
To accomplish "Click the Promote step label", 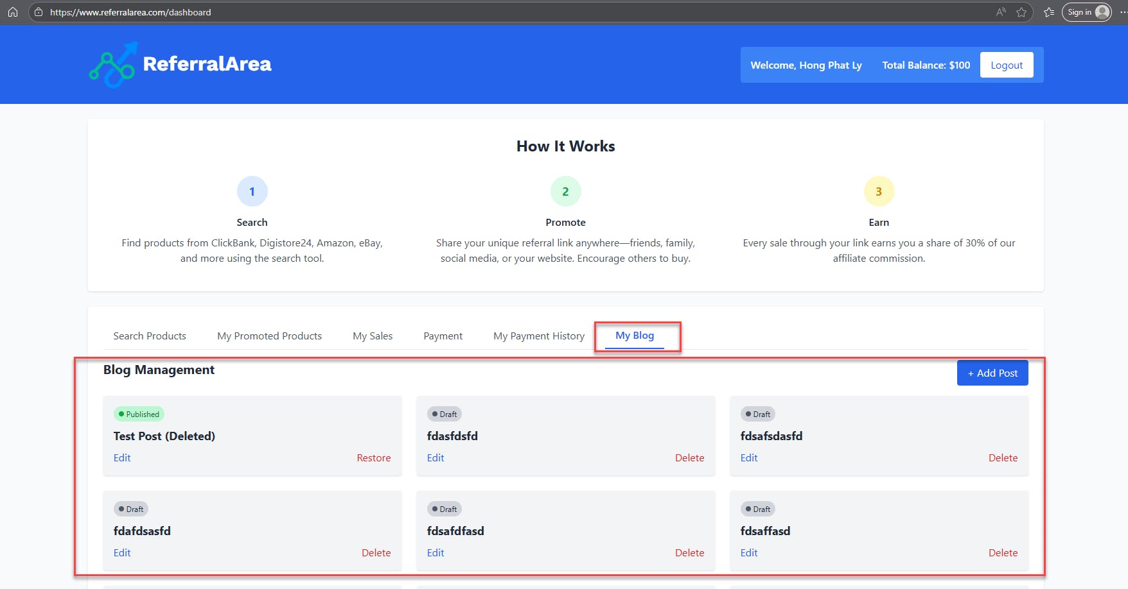I will [565, 222].
